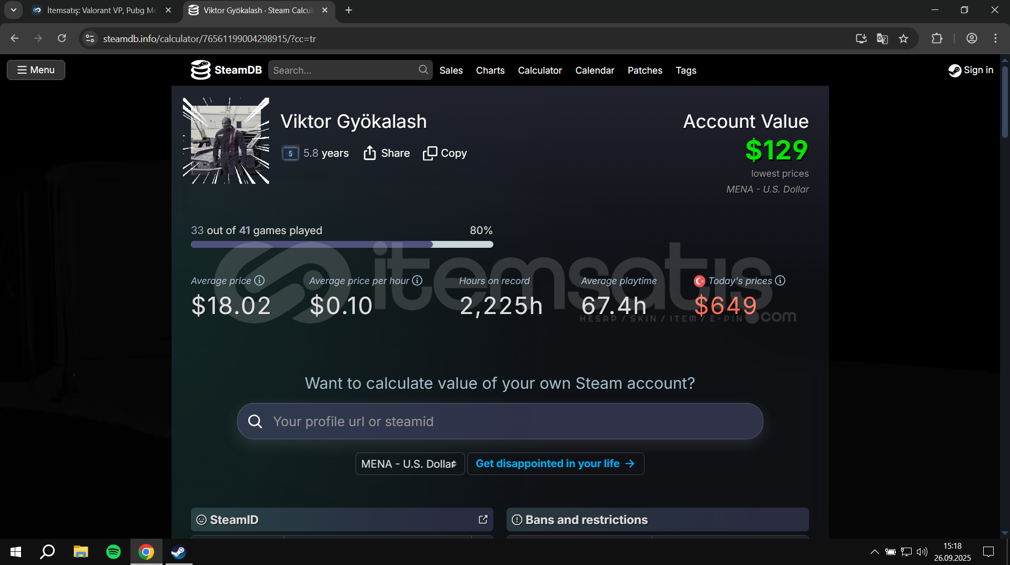
Task: Click the Today's prices $649 value
Action: tap(725, 306)
